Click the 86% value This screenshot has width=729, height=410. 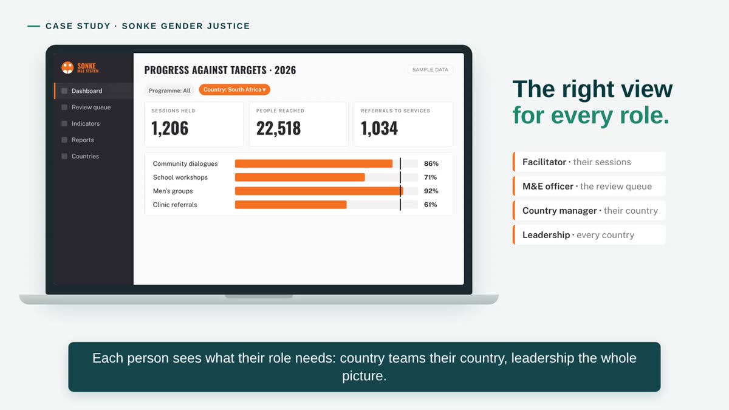431,164
